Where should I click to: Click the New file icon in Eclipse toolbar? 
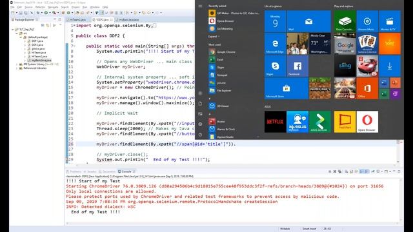pyautogui.click(x=13, y=13)
